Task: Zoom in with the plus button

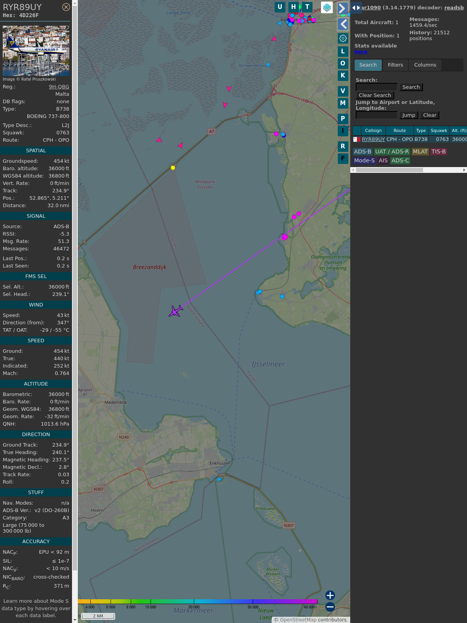Action: 330,595
